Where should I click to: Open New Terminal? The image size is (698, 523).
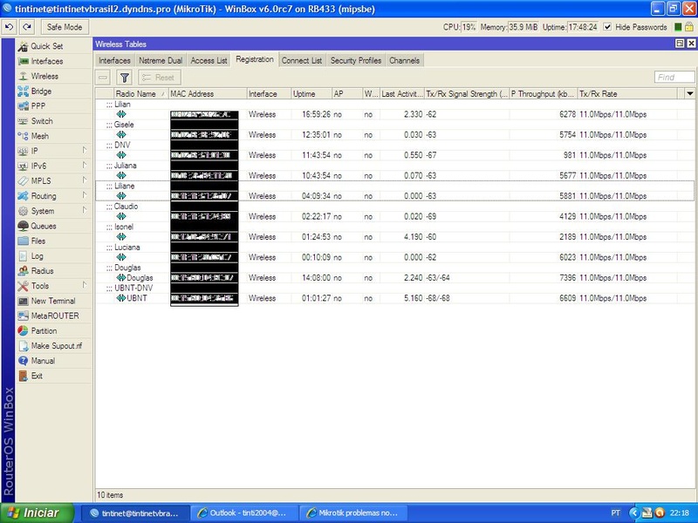pyautogui.click(x=53, y=301)
